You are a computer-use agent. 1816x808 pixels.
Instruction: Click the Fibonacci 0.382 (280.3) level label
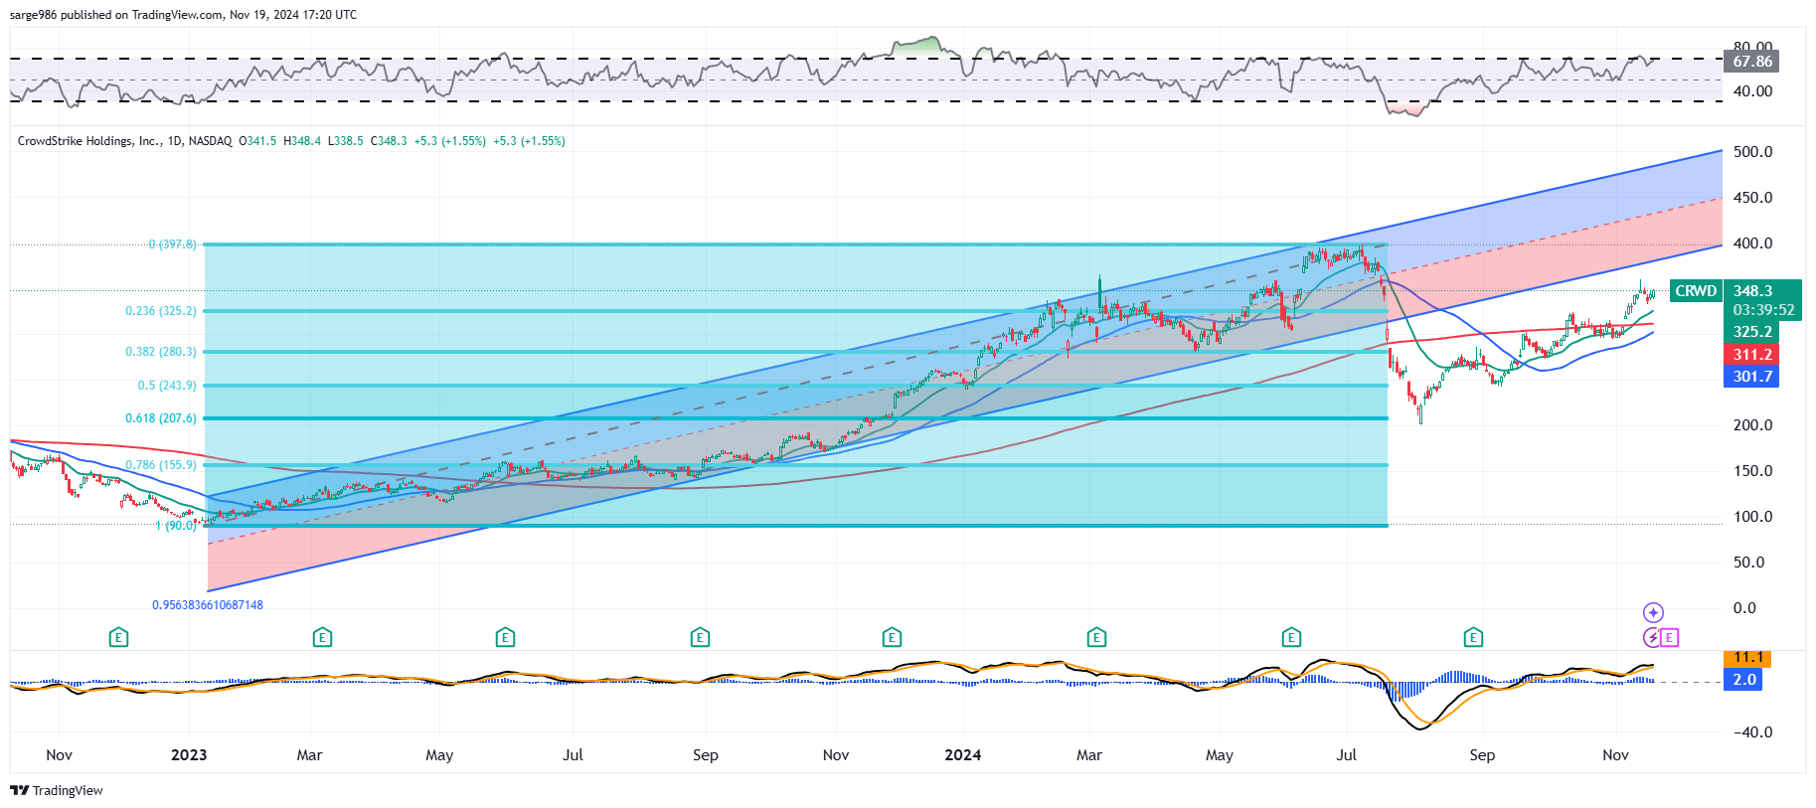coord(161,352)
